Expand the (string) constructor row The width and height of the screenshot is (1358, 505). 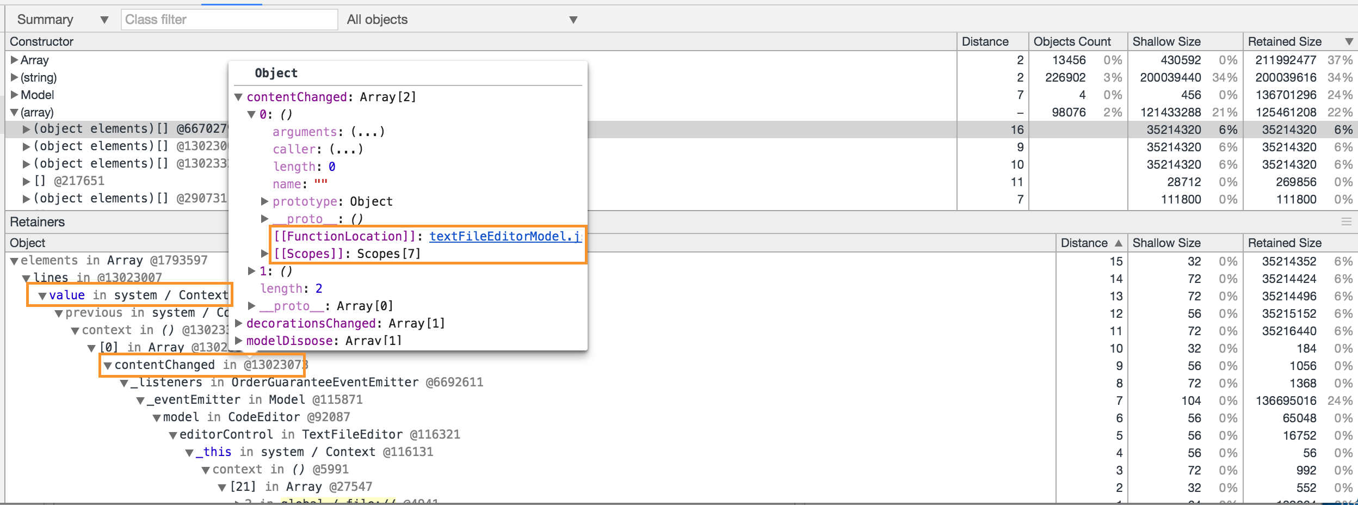point(14,77)
